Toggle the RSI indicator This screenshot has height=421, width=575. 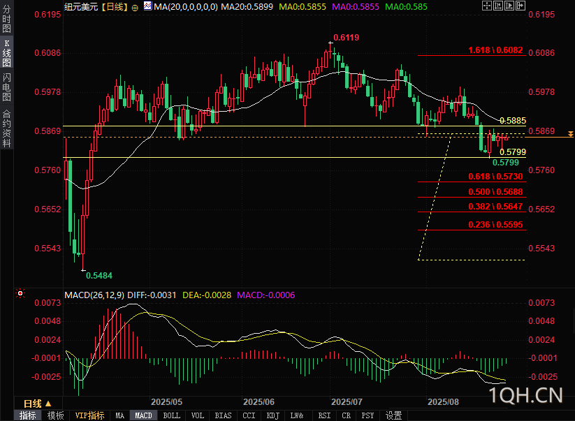point(324,415)
